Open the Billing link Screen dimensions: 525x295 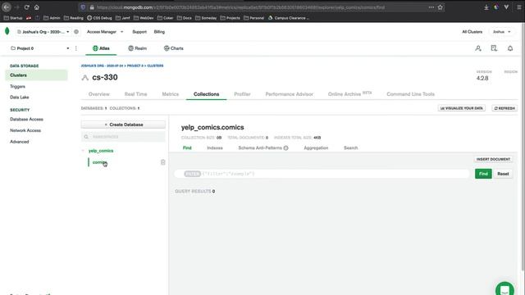coord(159,32)
